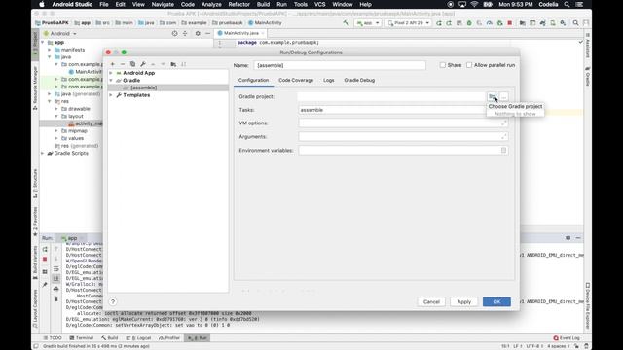Switch to the Logs tab
Screen dimensions: 623x350
[329, 80]
